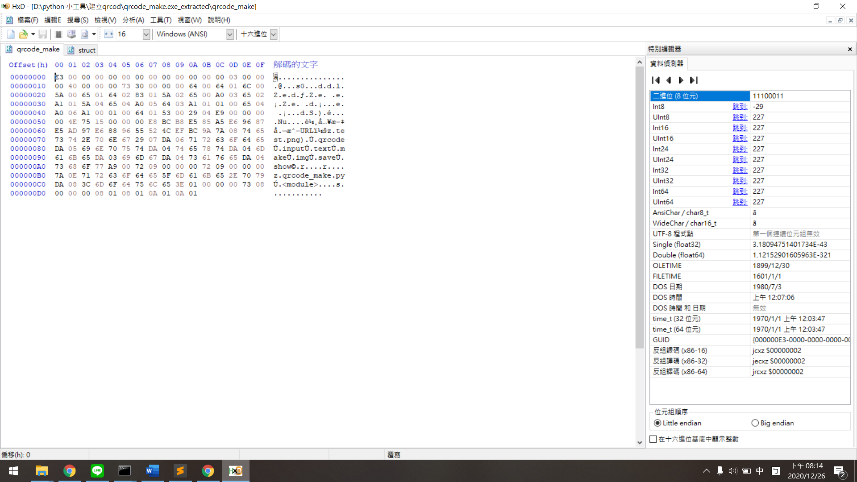This screenshot has height=482, width=857.
Task: Click the Open main memory chip icon
Action: click(x=58, y=34)
